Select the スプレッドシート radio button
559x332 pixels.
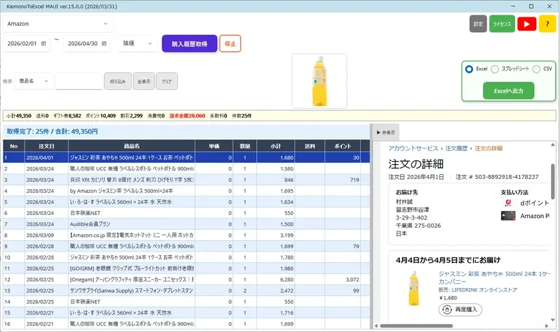494,69
